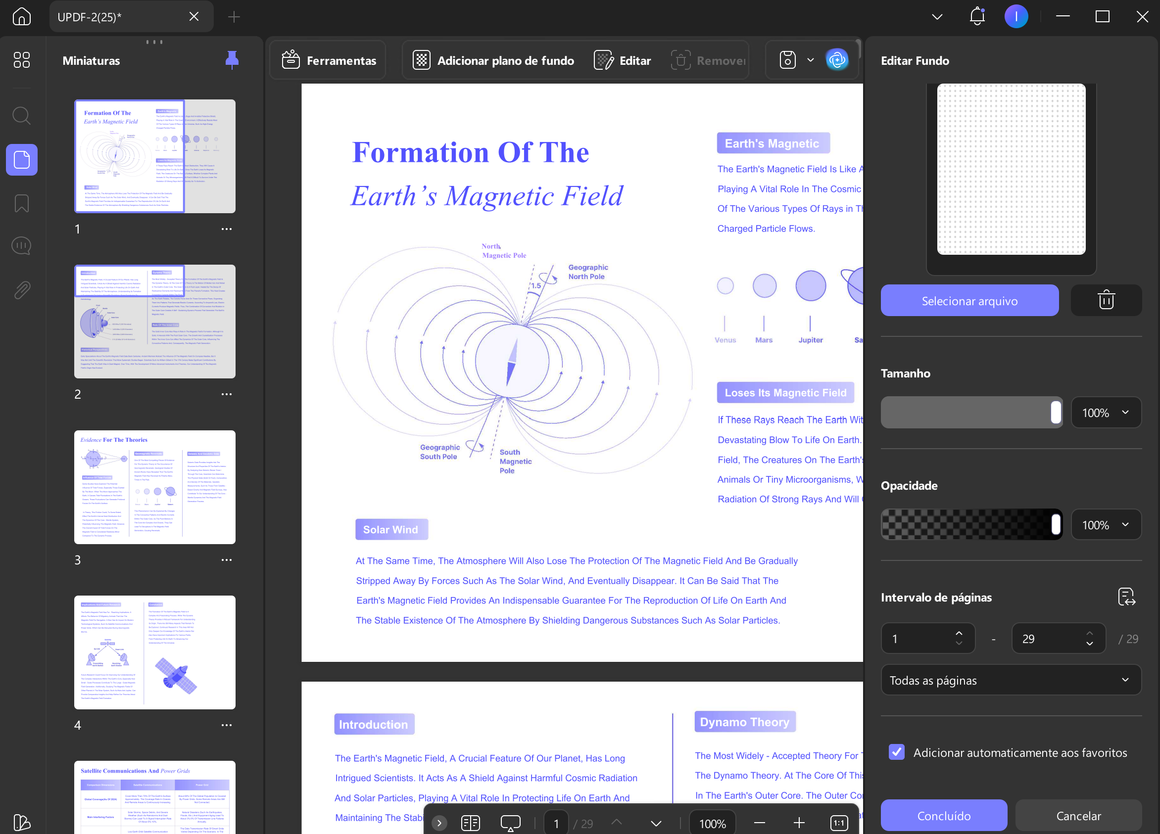This screenshot has width=1160, height=834.
Task: Open the 'Todas as páginas' dropdown
Action: (x=1011, y=680)
